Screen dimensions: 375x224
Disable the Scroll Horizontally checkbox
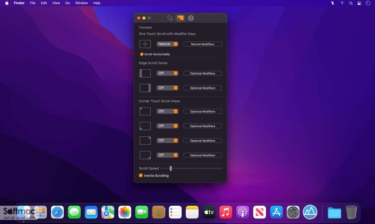[x=142, y=54]
